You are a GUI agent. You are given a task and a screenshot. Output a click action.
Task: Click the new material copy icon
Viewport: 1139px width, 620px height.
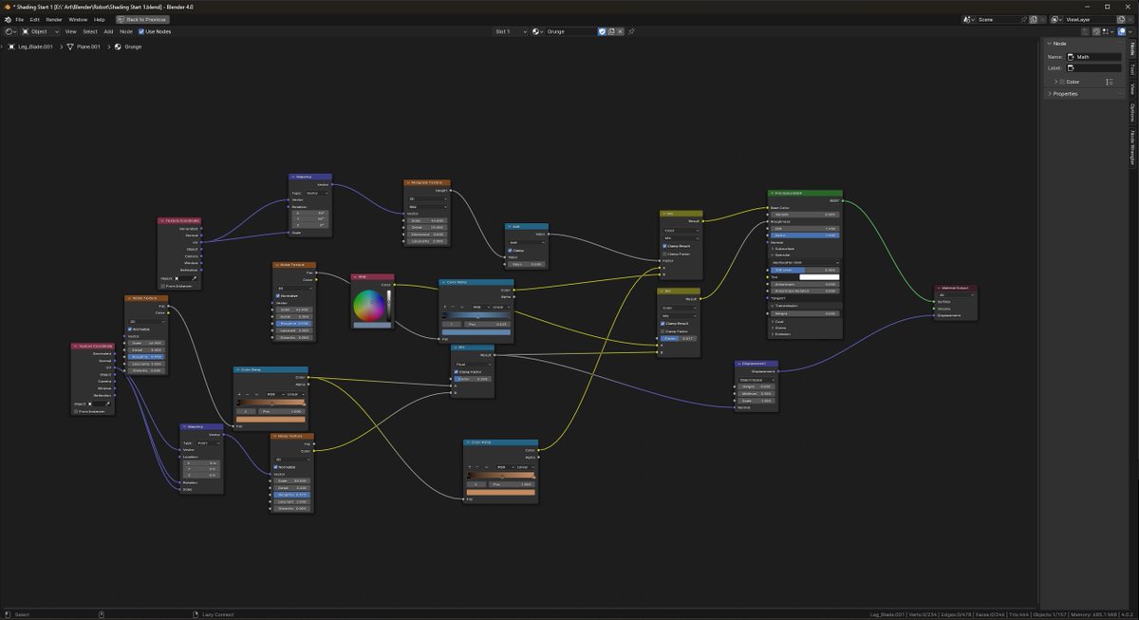[x=611, y=31]
